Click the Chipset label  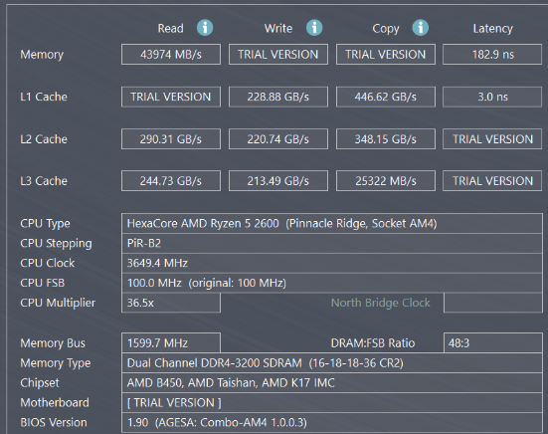point(40,383)
